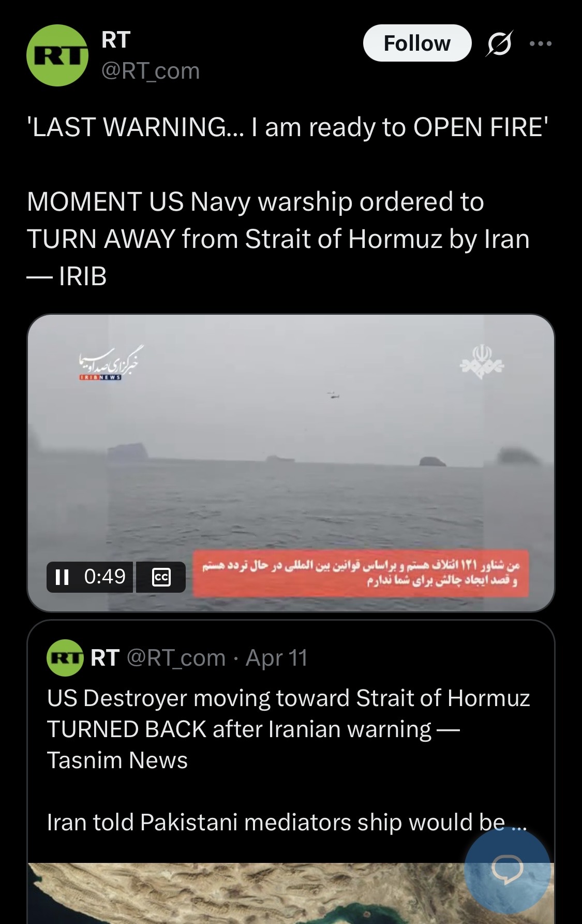This screenshot has height=924, width=582.
Task: Tap the IRIB emblem watermark in video
Action: pyautogui.click(x=482, y=361)
